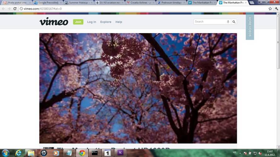
Task: Switch to Google Prevoditelj tab
Action: point(47,3)
